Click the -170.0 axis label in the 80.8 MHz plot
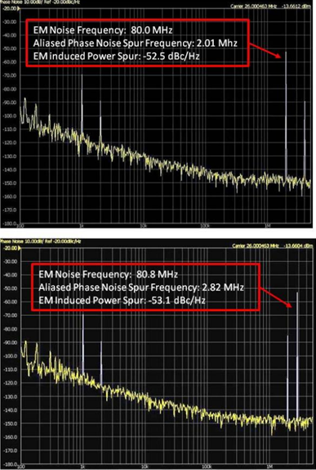 point(10,450)
